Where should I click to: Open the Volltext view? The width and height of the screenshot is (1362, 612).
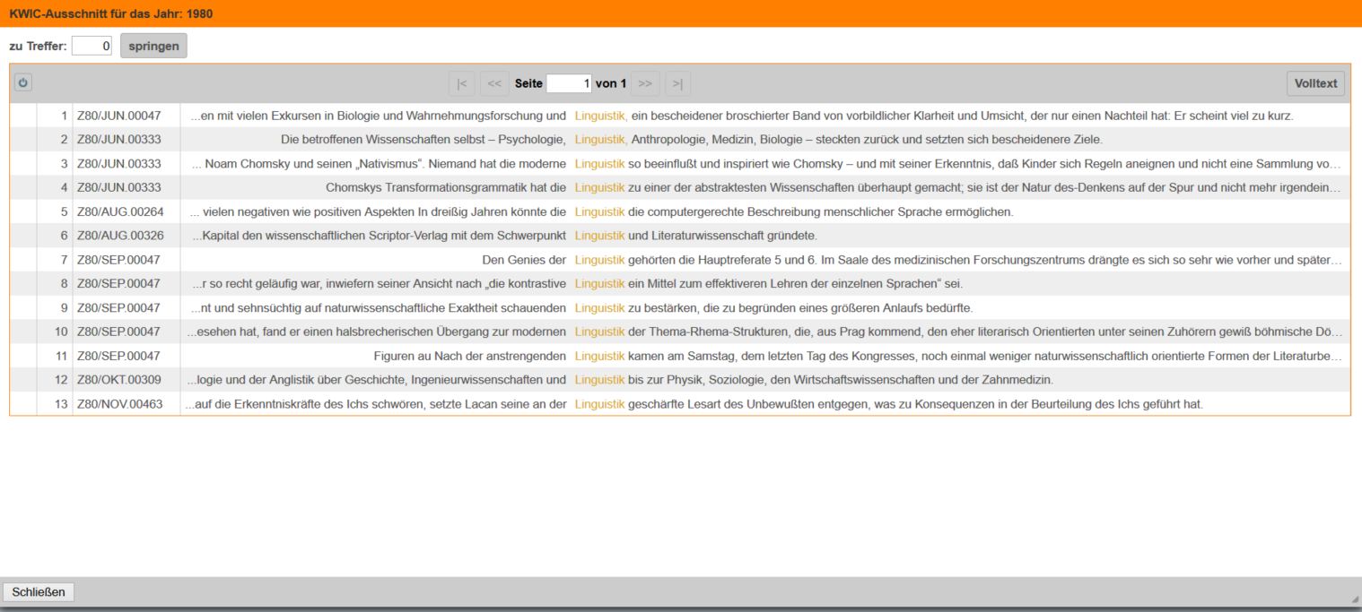(1315, 83)
